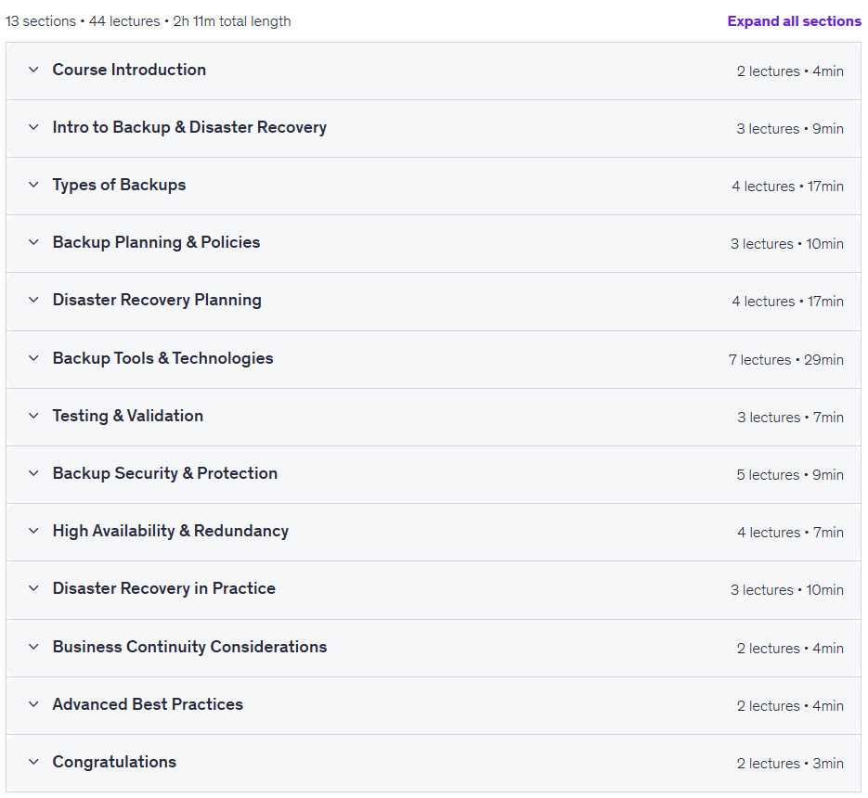Expand chevron for Disaster Recovery in Practice
Image resolution: width=868 pixels, height=798 pixels.
pyautogui.click(x=33, y=588)
